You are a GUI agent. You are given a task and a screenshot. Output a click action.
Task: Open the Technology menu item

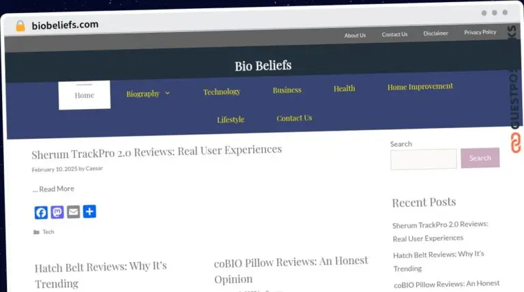coord(222,92)
